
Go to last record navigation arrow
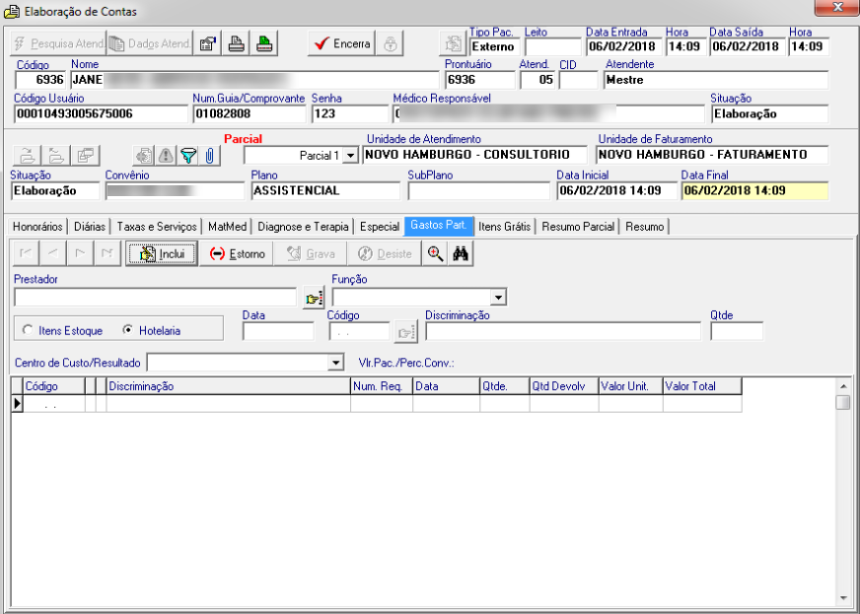click(x=107, y=253)
